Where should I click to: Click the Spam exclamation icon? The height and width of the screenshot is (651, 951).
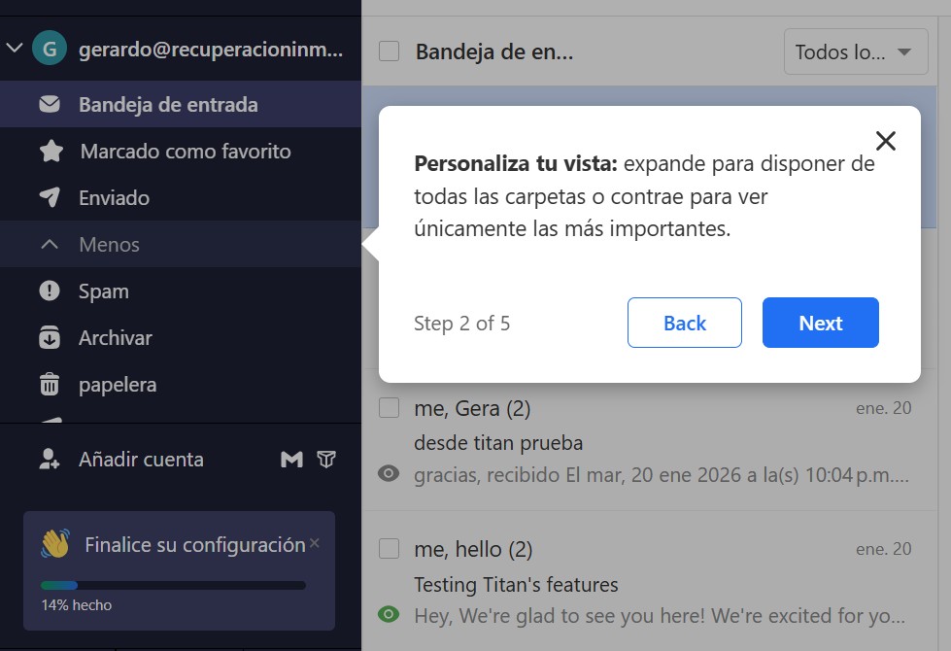[50, 291]
